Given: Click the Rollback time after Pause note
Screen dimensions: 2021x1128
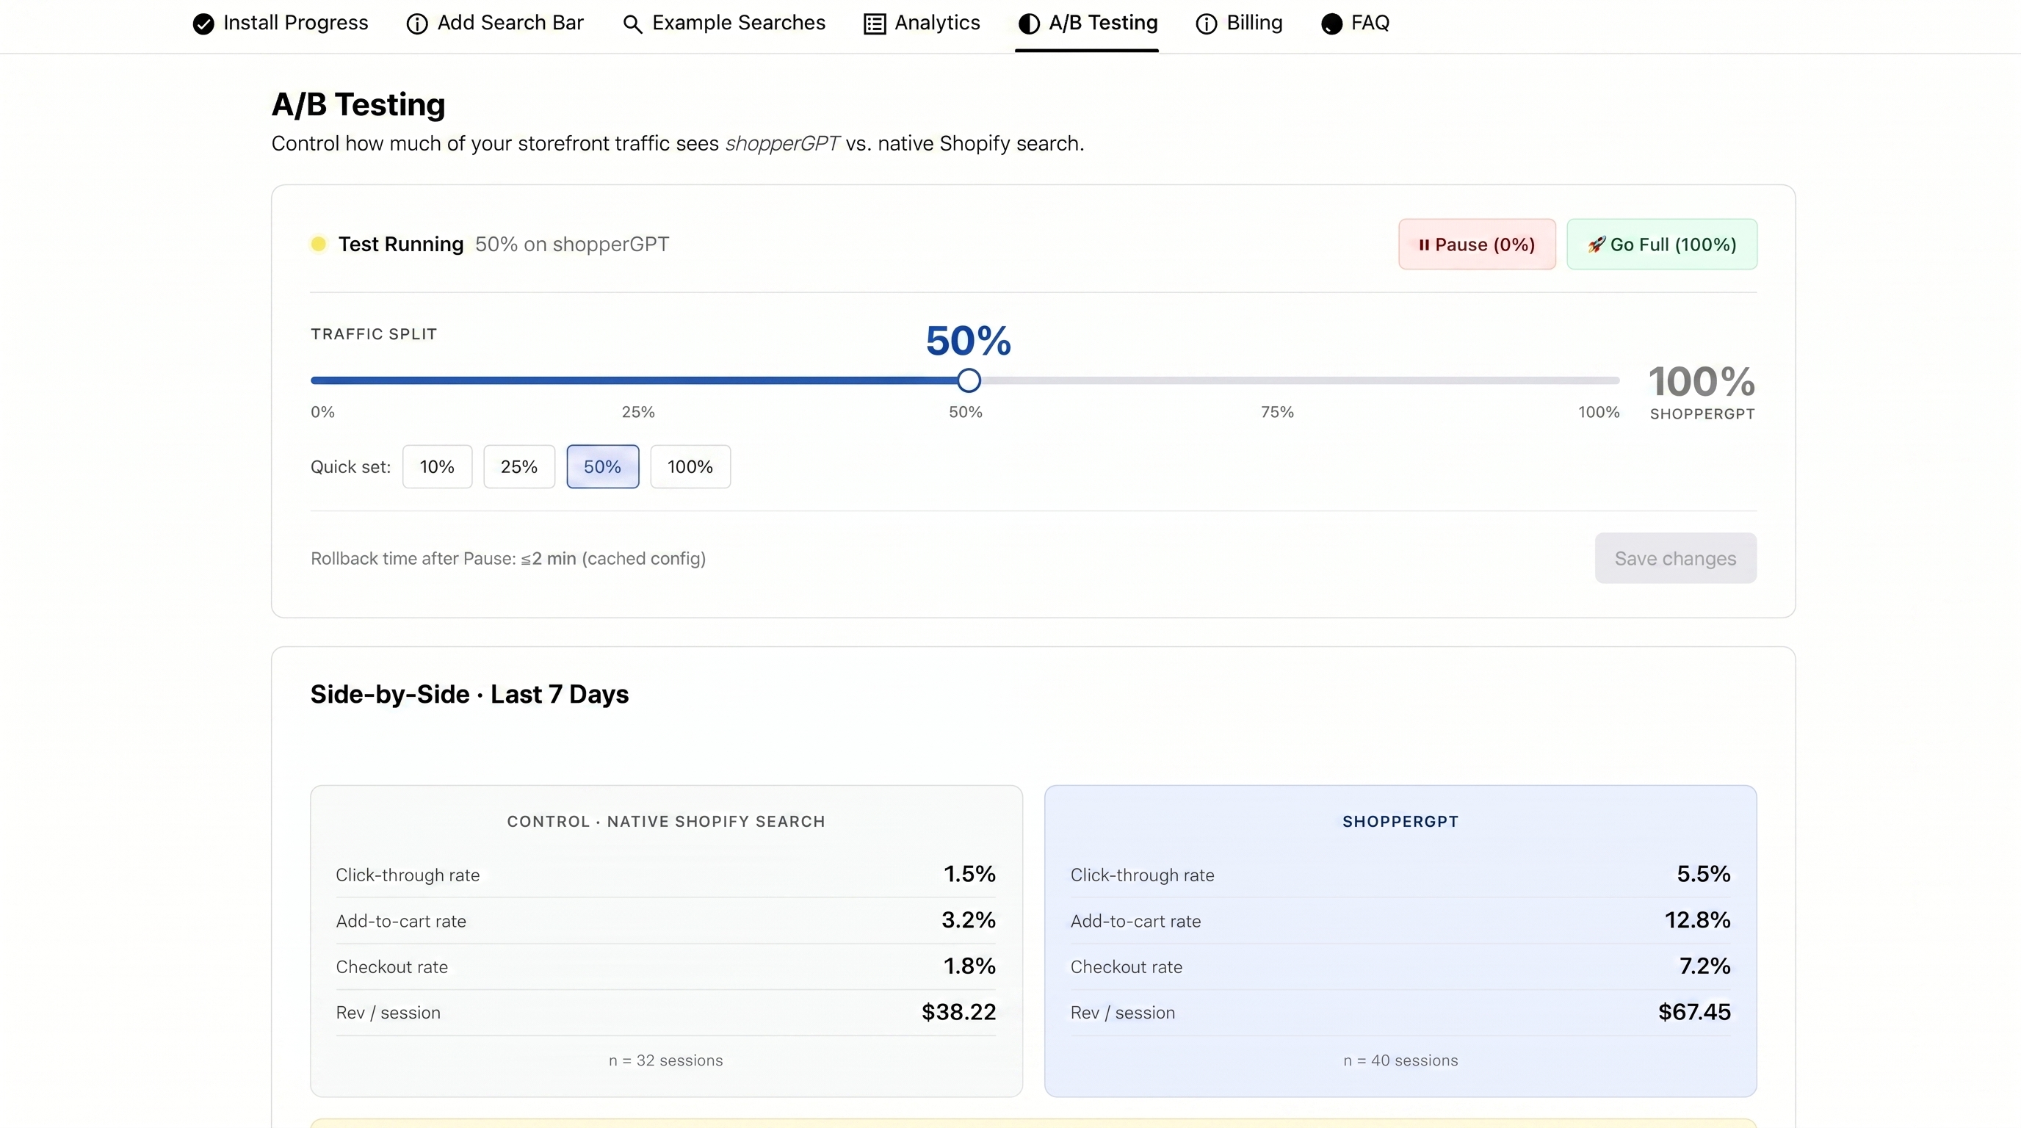Looking at the screenshot, I should tap(508, 559).
